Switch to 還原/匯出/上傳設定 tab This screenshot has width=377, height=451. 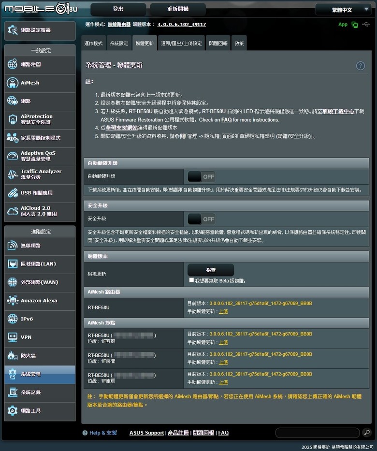181,43
